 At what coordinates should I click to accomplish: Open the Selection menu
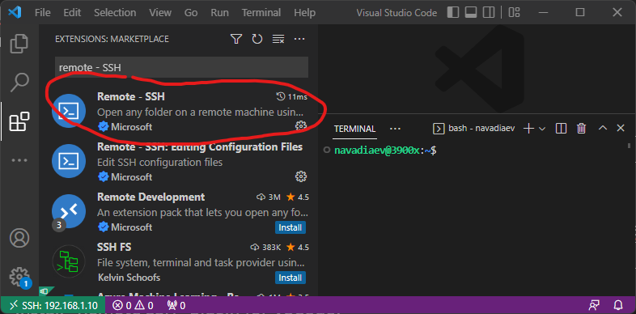(x=115, y=13)
